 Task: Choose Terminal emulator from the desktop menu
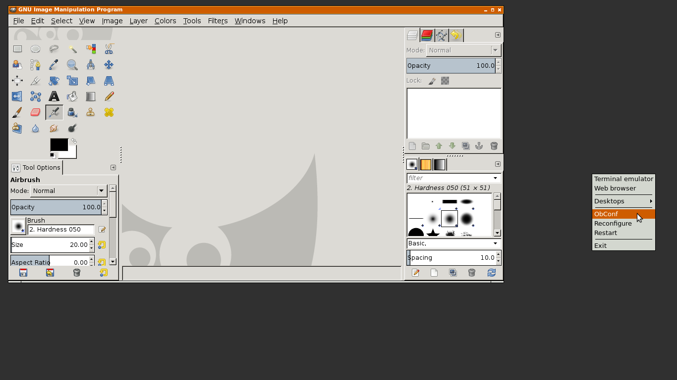coord(623,179)
